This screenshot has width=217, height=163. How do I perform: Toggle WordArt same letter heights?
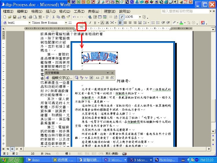coord(98,78)
